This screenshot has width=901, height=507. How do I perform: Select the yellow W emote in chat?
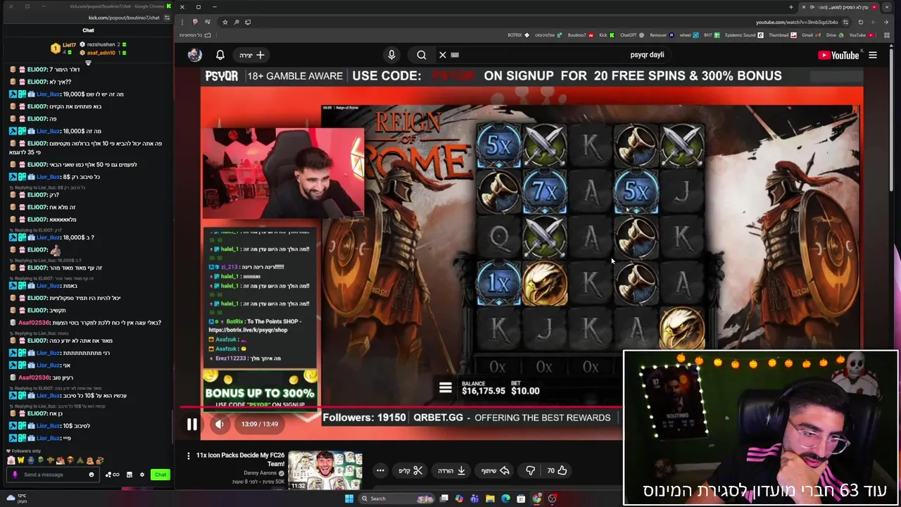point(21,460)
